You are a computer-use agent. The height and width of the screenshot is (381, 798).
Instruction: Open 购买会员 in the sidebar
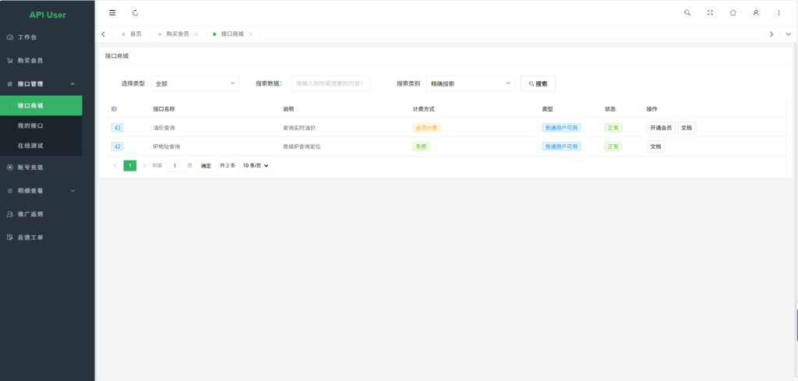48,61
